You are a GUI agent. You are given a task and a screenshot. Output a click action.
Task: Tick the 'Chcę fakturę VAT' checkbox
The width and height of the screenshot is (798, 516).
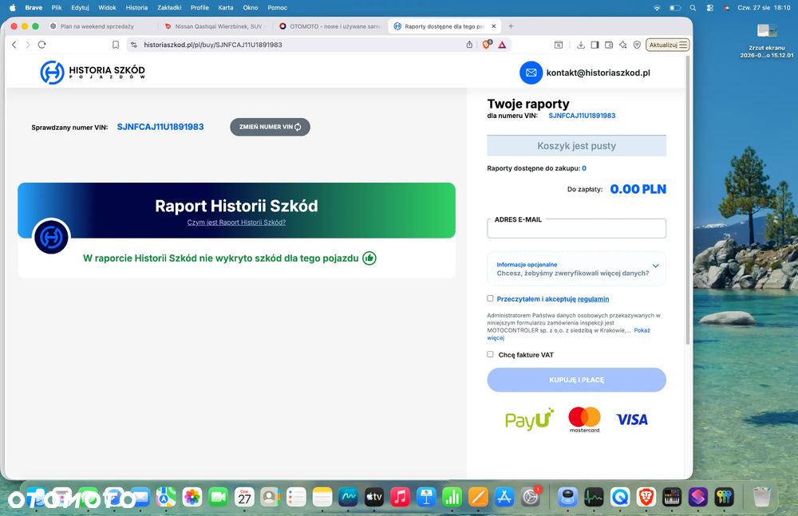[x=490, y=354]
